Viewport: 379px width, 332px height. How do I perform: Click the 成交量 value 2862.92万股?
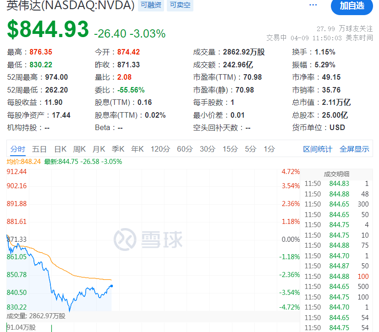click(244, 52)
